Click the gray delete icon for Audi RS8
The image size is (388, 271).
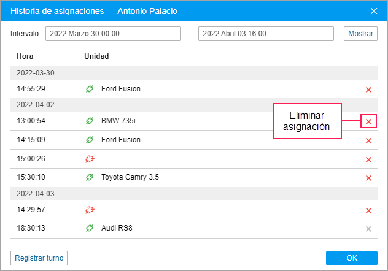368,229
